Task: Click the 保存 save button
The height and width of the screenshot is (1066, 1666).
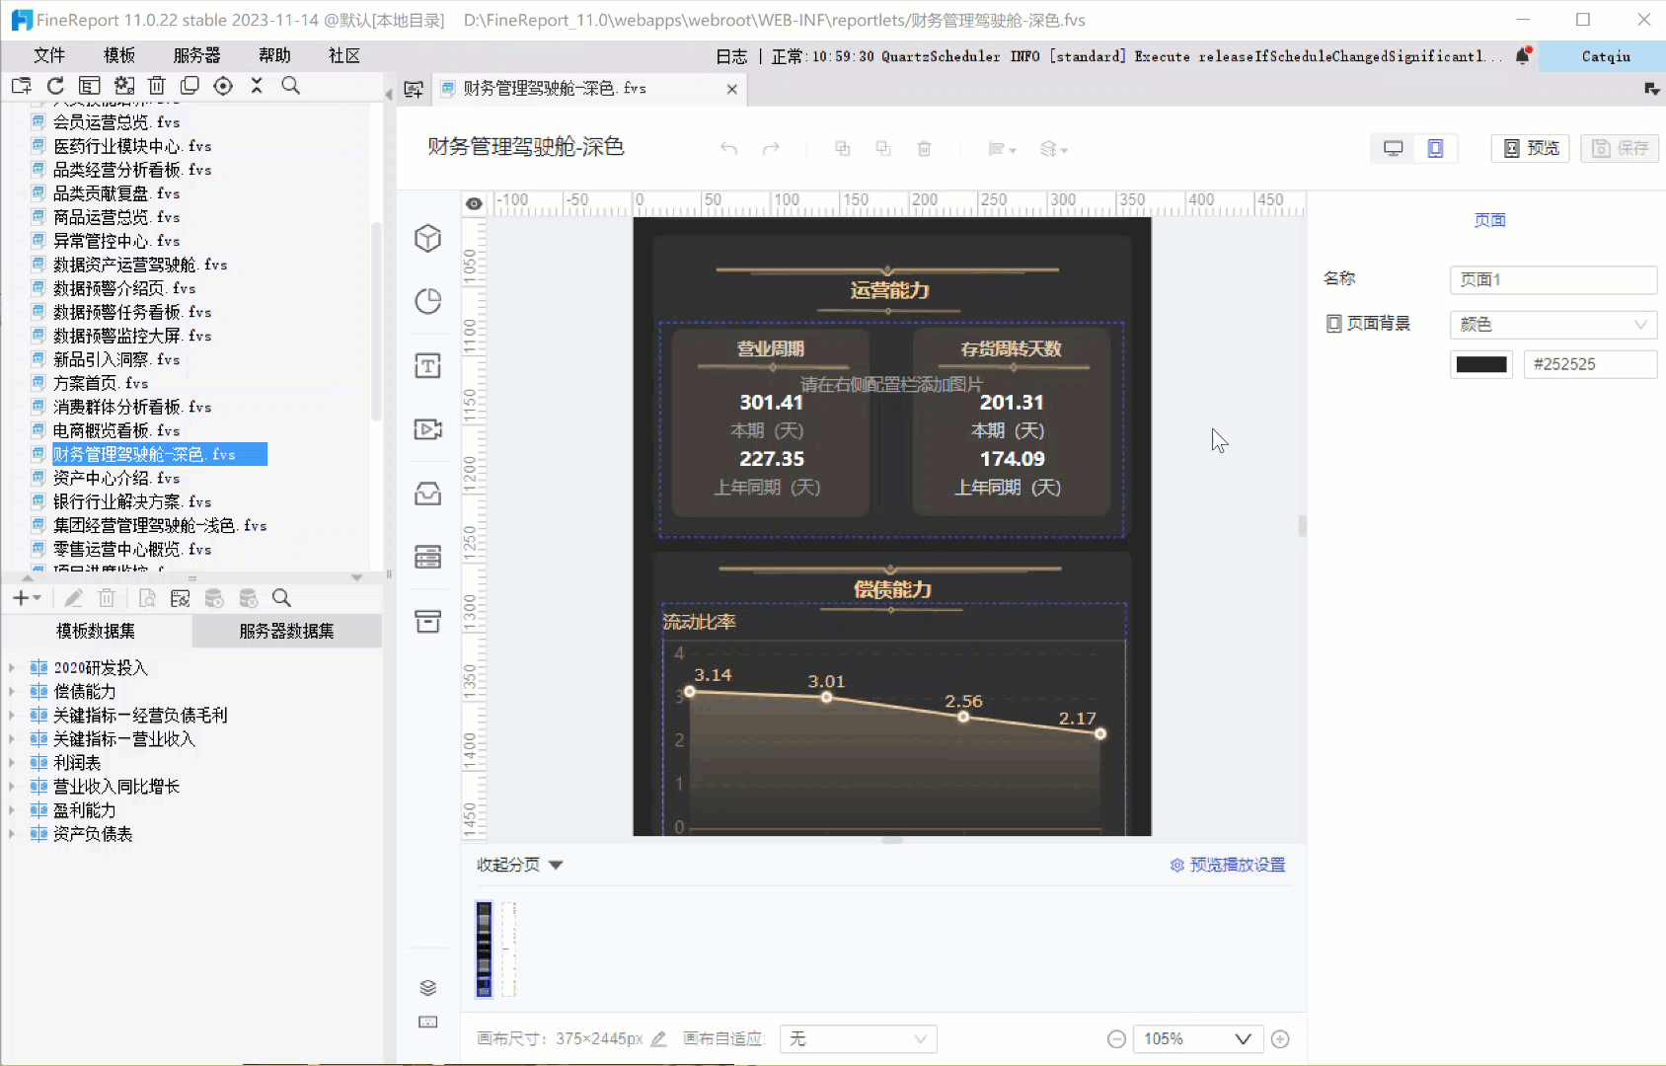Action: tap(1620, 148)
